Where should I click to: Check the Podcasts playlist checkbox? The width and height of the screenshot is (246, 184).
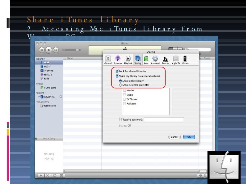[125, 103]
